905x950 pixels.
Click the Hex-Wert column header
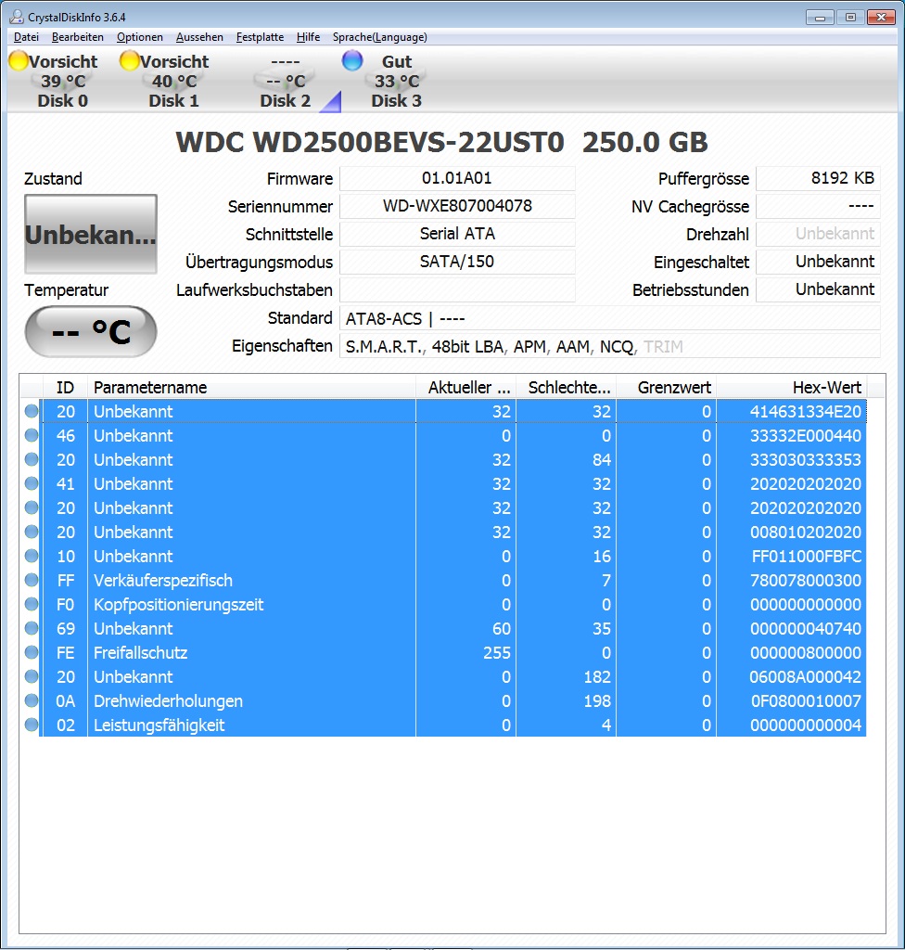click(x=792, y=387)
